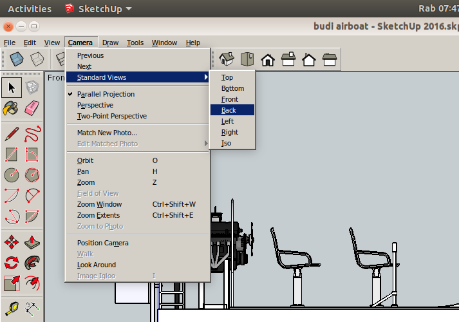Select the Freehand tool
The height and width of the screenshot is (322, 459).
32,134
